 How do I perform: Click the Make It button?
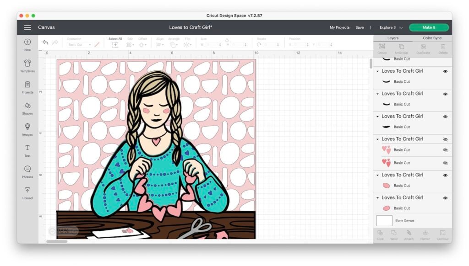[x=429, y=27]
